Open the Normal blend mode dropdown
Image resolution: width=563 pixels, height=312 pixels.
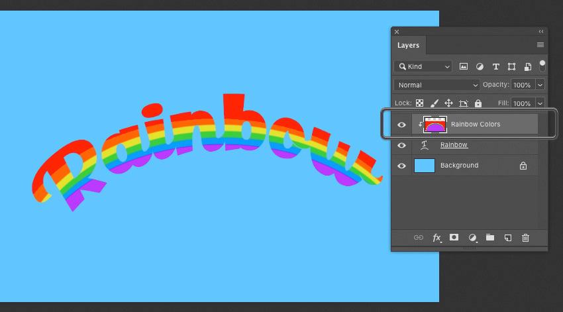pyautogui.click(x=436, y=85)
